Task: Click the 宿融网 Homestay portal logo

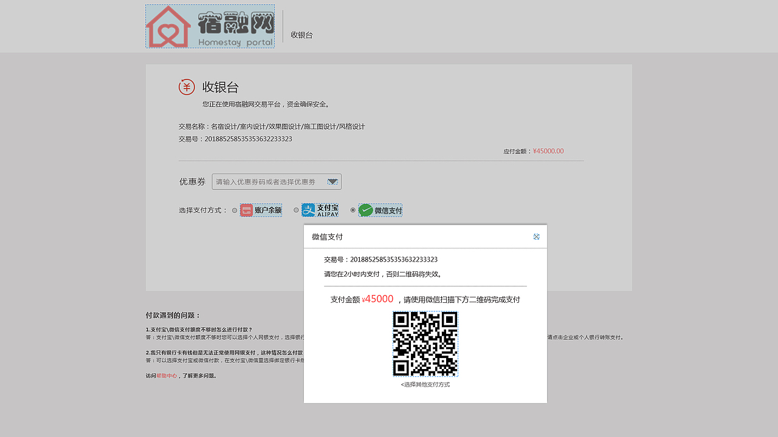Action: pos(210,26)
